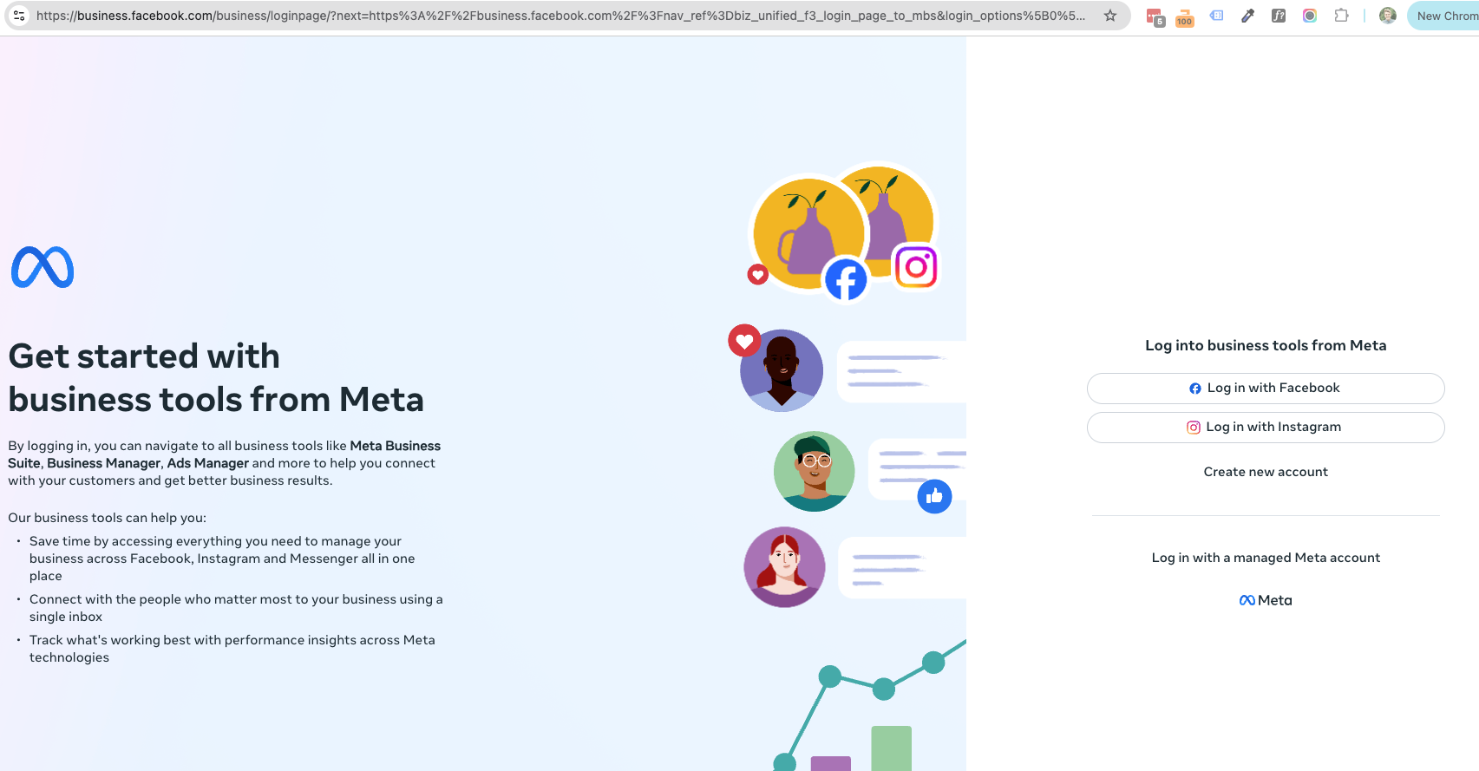The height and width of the screenshot is (771, 1479).
Task: Click the puzzle-piece Extensions icon
Action: click(1341, 16)
